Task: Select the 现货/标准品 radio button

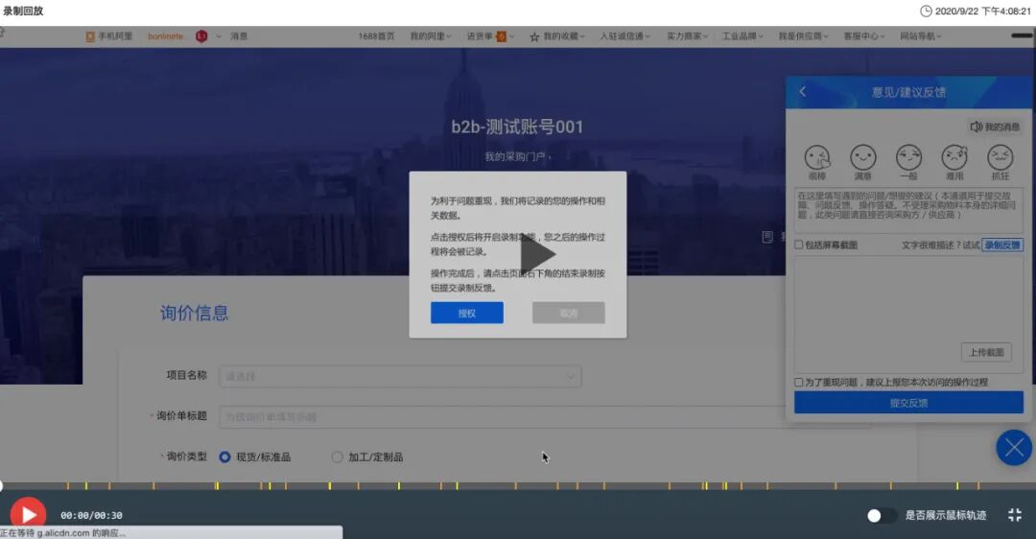Action: [x=224, y=457]
